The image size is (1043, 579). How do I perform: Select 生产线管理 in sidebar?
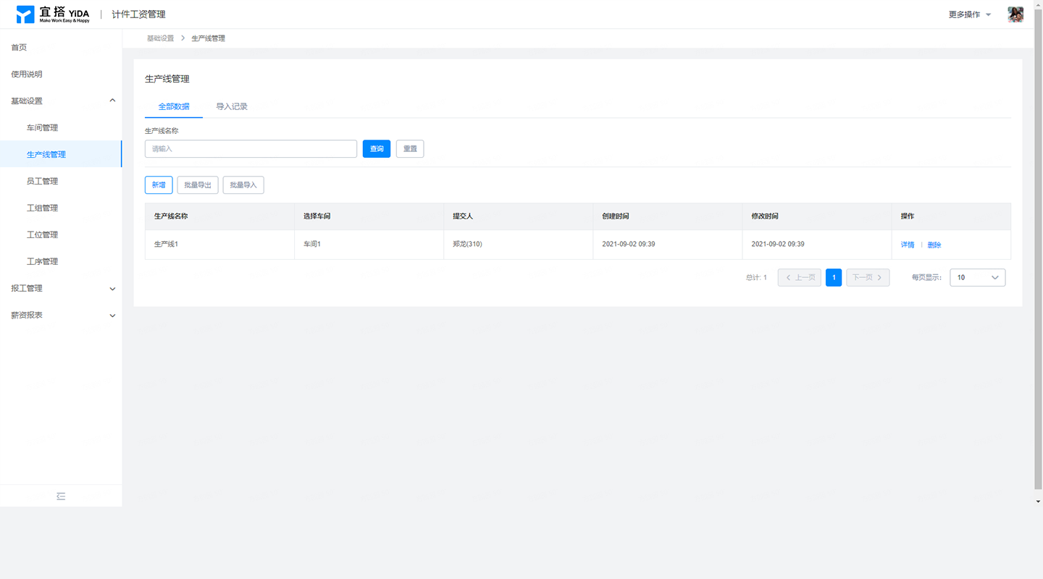point(61,154)
